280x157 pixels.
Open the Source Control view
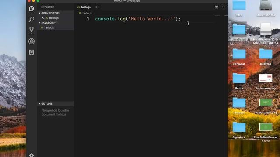click(31, 30)
